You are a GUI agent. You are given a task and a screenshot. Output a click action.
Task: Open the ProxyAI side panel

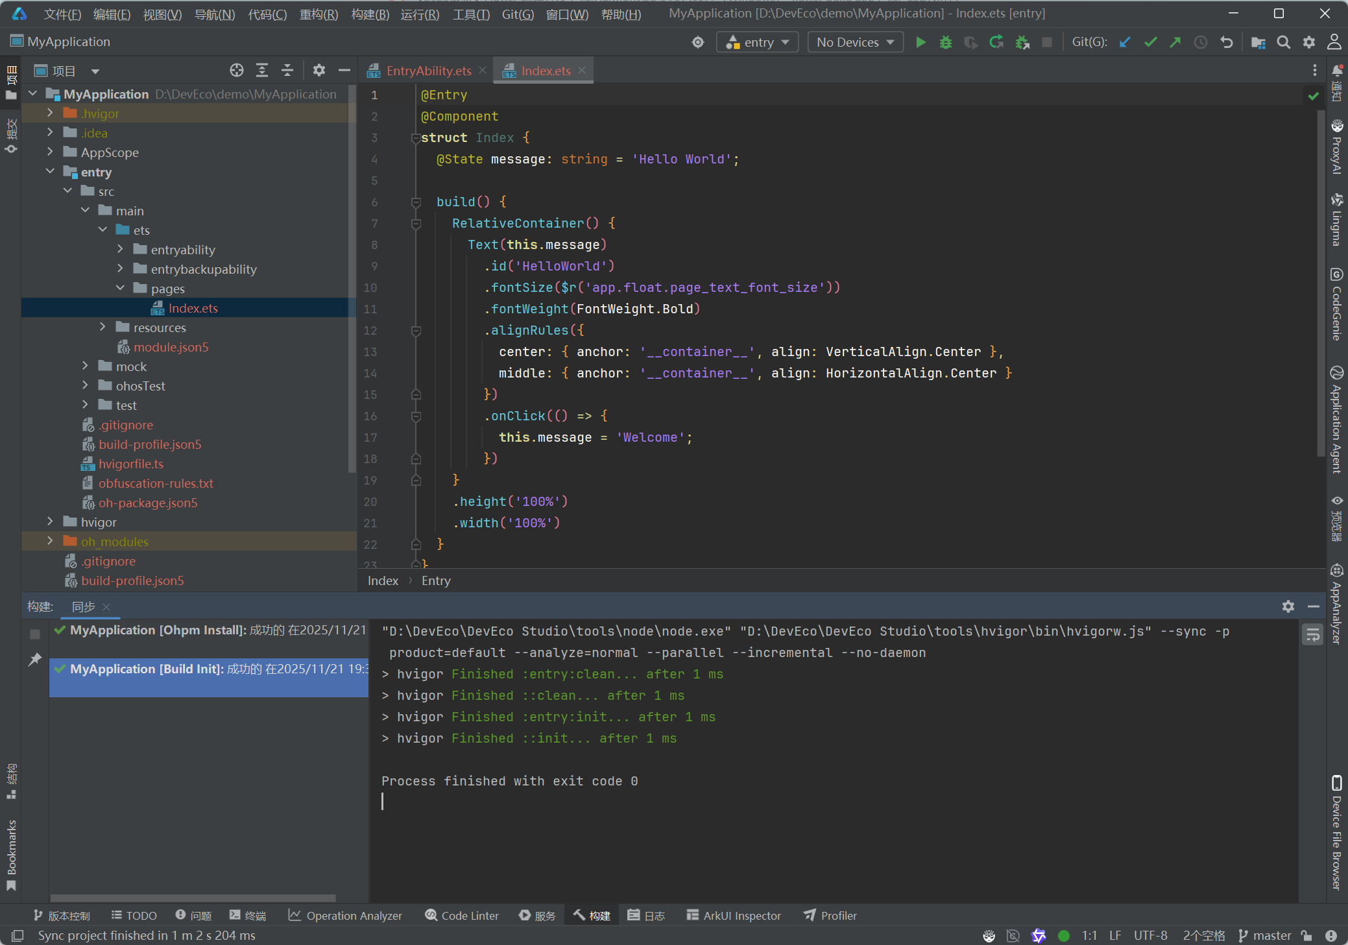1337,147
